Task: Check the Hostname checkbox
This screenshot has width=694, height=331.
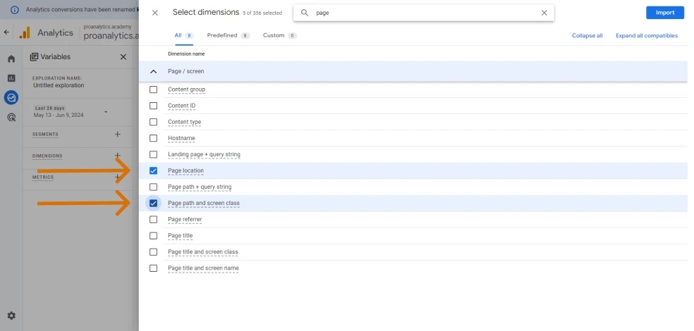Action: point(153,138)
